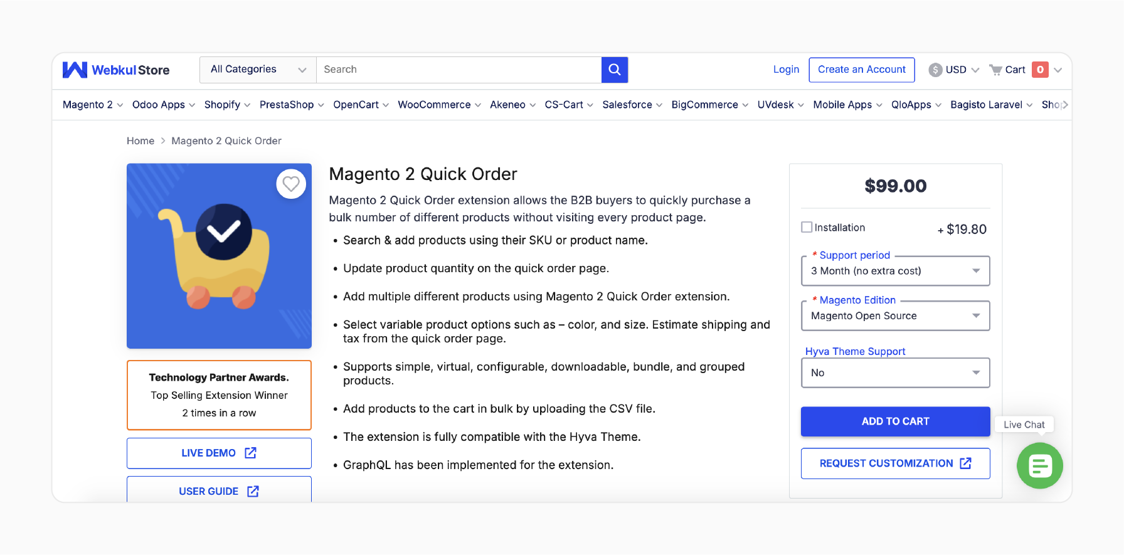Viewport: 1124px width, 555px height.
Task: Click the shopping cart icon
Action: tap(995, 70)
